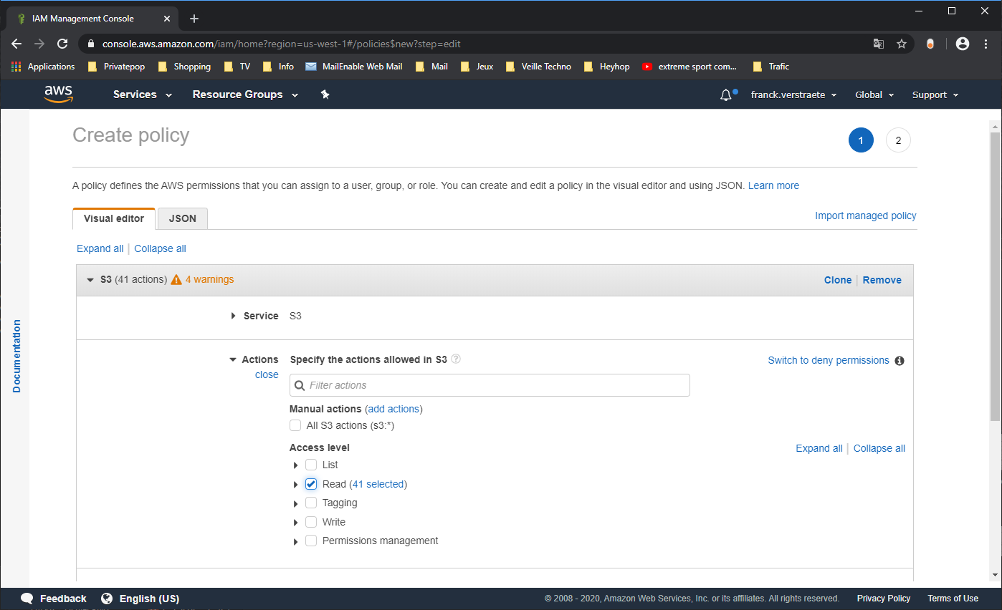
Task: Expand the Write access level arrow
Action: point(295,523)
